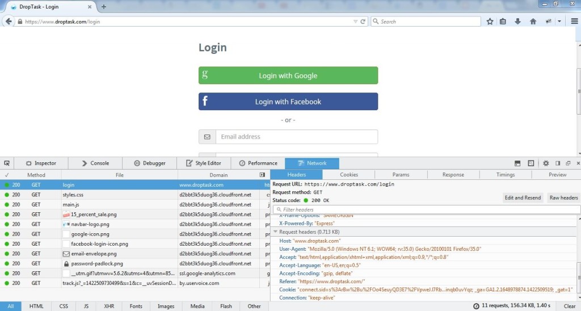This screenshot has height=311, width=581.
Task: Filter requests by XHR
Action: [x=109, y=306]
